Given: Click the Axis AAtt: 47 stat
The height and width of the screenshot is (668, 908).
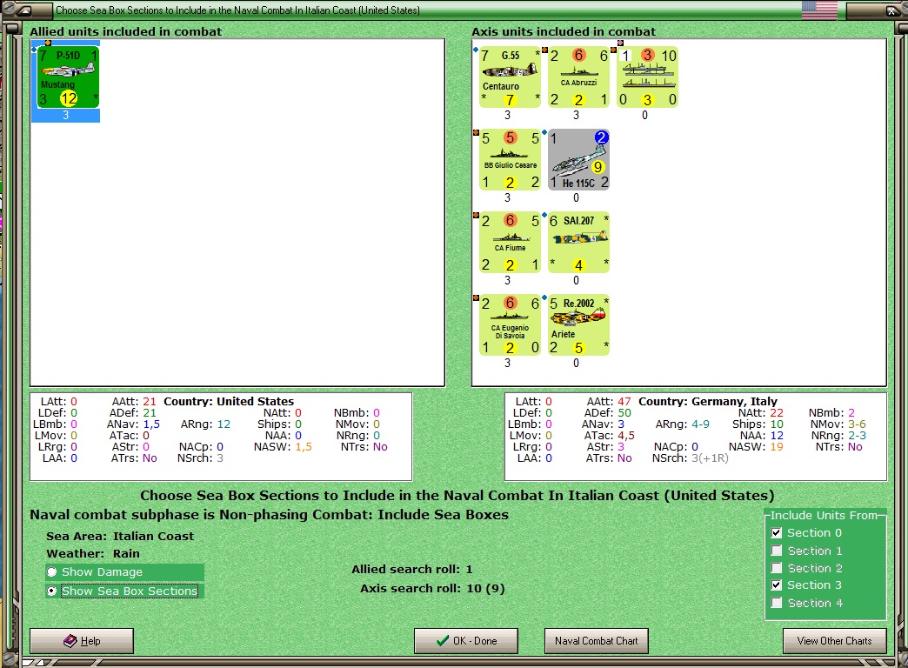Looking at the screenshot, I should [609, 402].
